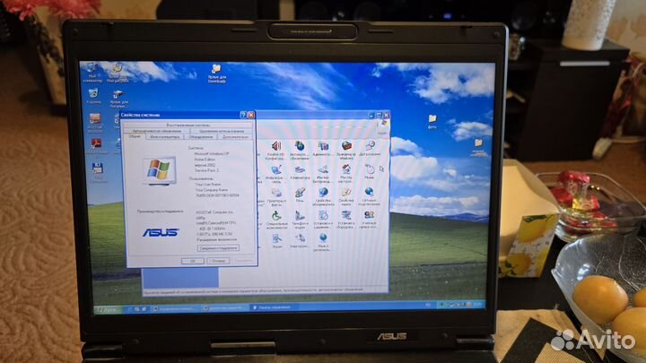Switch to the System Restore tab
The height and width of the screenshot is (363, 646).
click(x=188, y=125)
